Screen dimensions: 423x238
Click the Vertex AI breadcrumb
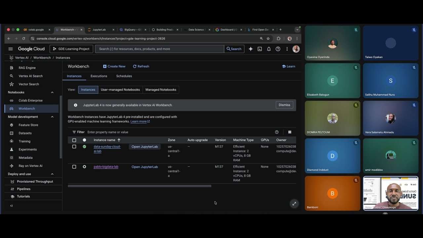click(22, 58)
